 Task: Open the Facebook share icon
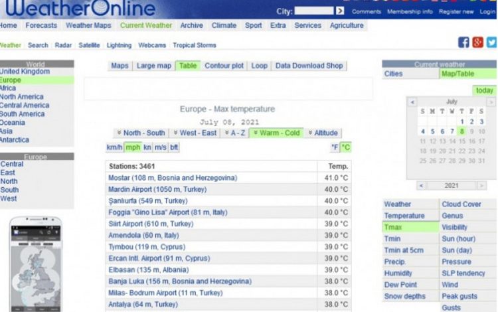click(464, 42)
